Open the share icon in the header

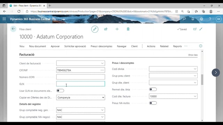106,29
